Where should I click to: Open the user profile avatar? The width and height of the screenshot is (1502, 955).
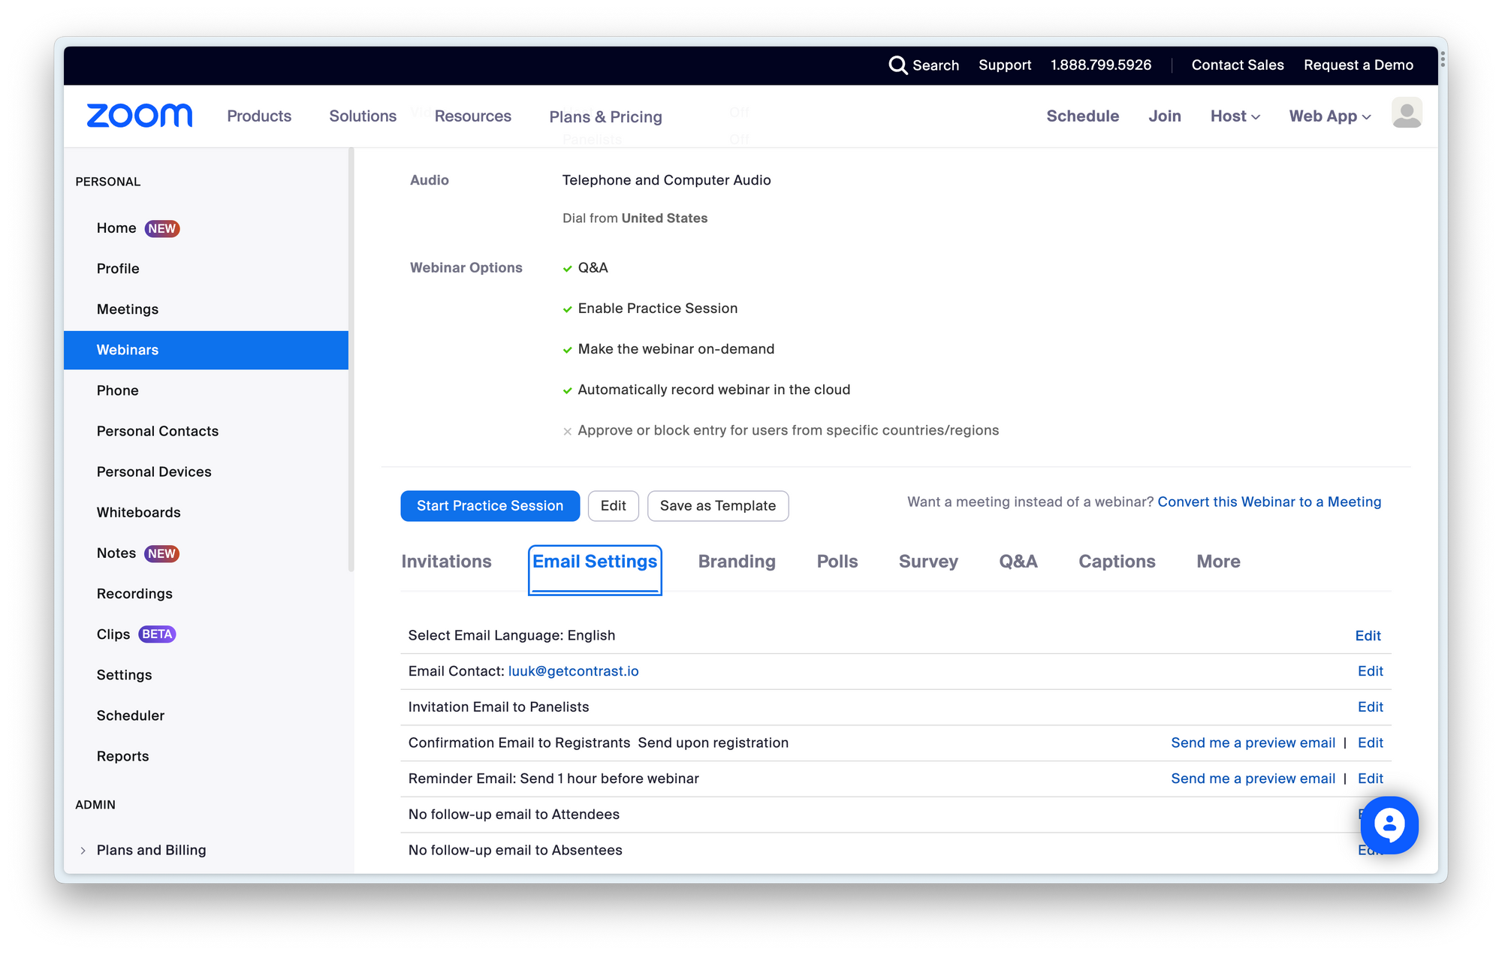click(1407, 113)
